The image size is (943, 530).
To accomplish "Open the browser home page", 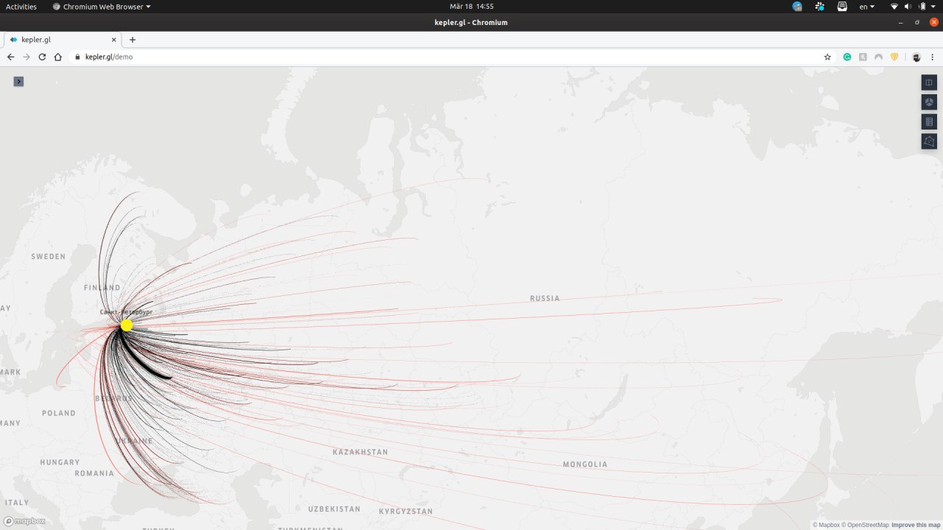I will click(x=58, y=57).
